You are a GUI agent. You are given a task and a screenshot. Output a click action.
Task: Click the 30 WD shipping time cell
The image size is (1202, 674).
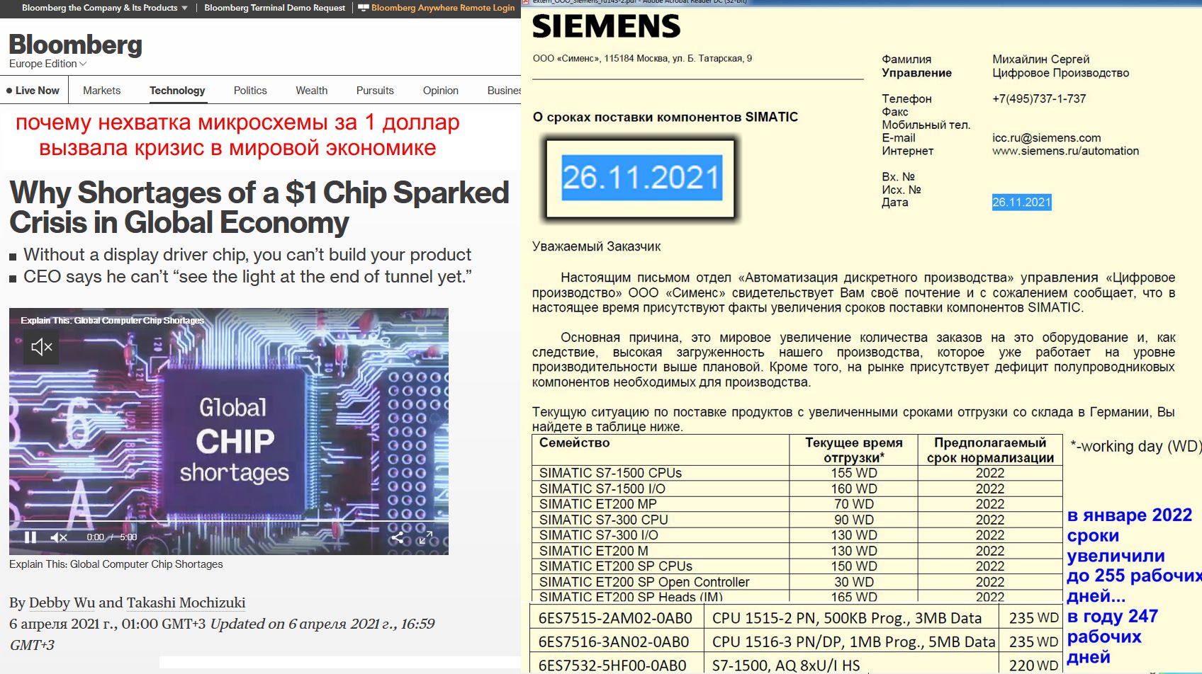pyautogui.click(x=854, y=582)
